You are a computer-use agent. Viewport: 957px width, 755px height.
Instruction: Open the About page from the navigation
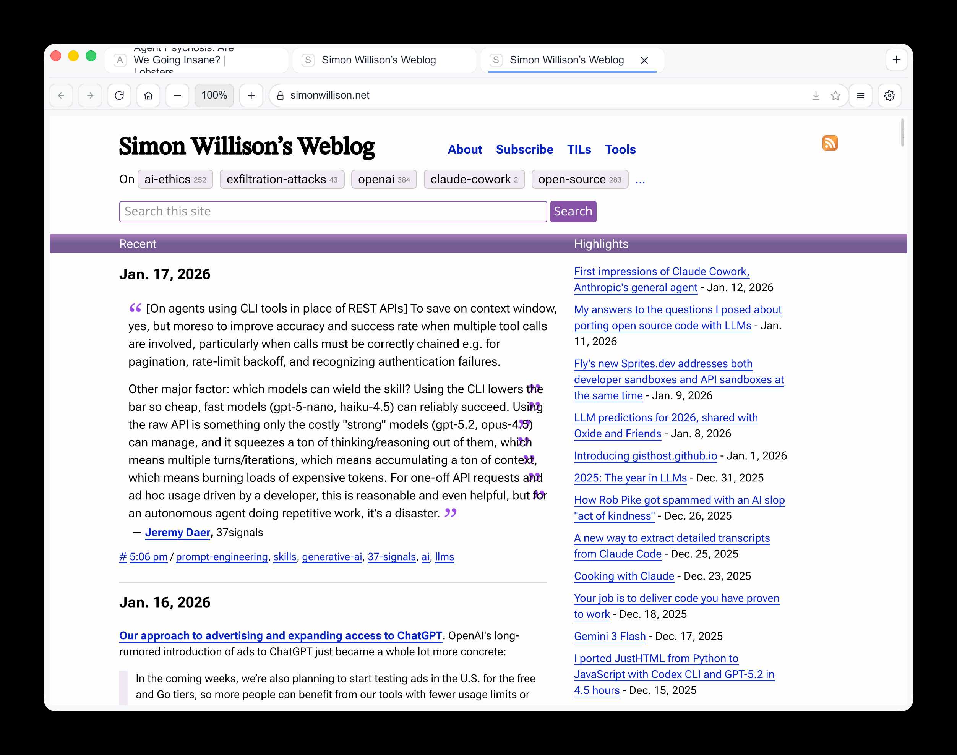point(465,149)
